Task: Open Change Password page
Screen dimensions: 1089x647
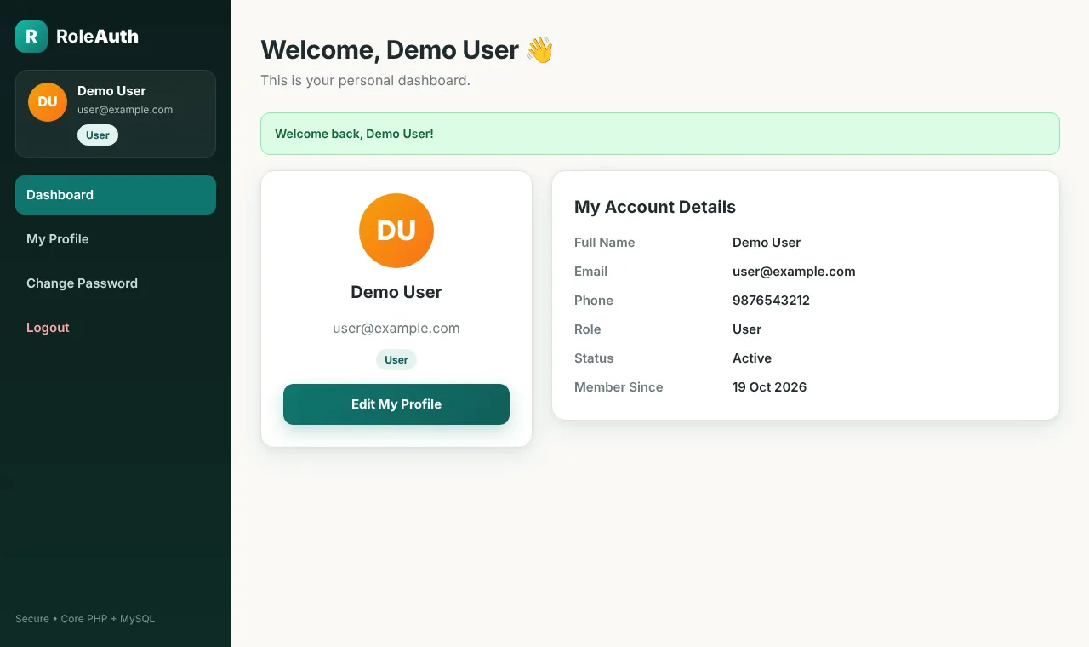Action: coord(116,283)
